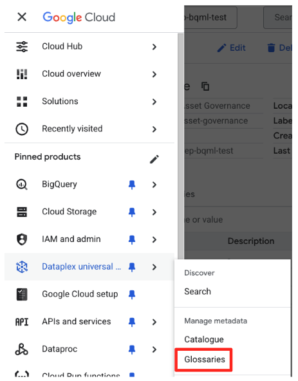Choose Search under Discover

[x=198, y=292]
